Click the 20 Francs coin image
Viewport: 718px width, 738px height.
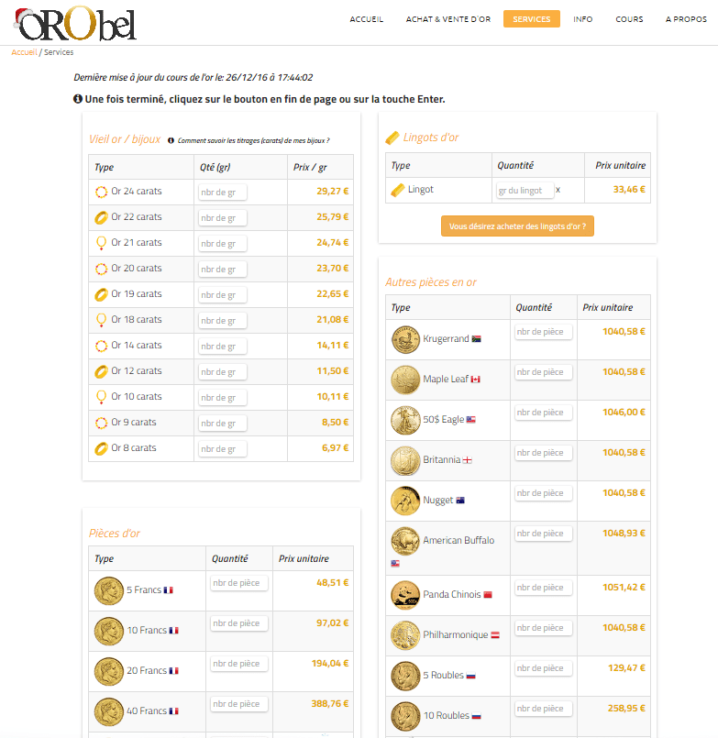(x=109, y=671)
